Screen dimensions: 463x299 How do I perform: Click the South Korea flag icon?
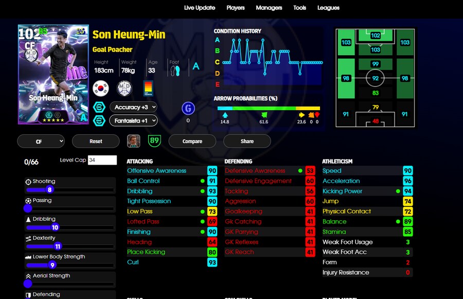point(101,88)
